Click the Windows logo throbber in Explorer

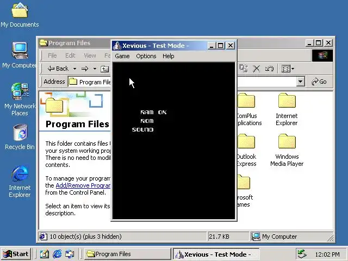click(x=322, y=55)
